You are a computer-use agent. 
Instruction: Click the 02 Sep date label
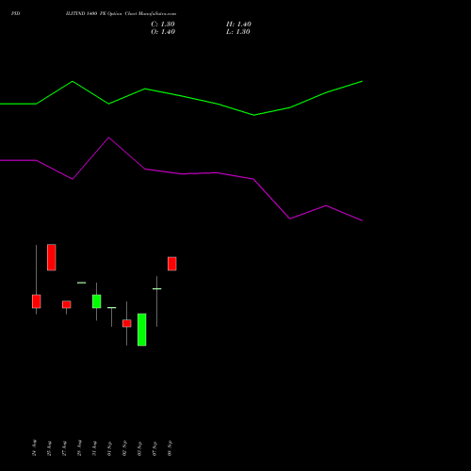click(x=124, y=448)
